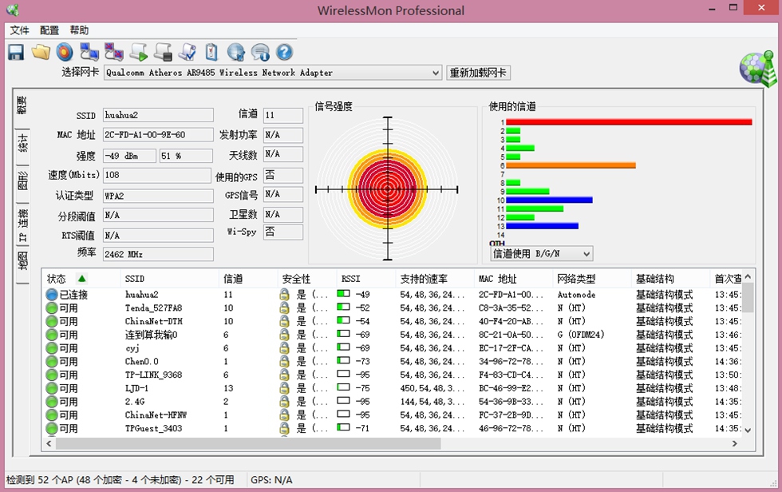Click the RSSI signal bar icon for 2.4G
782x492 pixels.
tap(343, 401)
